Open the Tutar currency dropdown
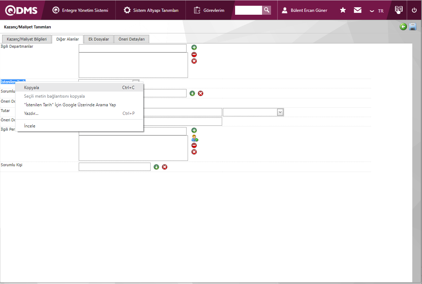This screenshot has width=422, height=284. click(x=253, y=112)
